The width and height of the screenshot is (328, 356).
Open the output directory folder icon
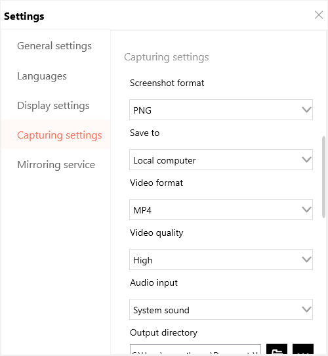point(277,349)
